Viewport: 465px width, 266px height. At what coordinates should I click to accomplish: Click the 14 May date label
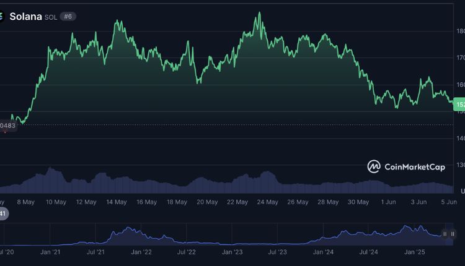[x=117, y=202]
